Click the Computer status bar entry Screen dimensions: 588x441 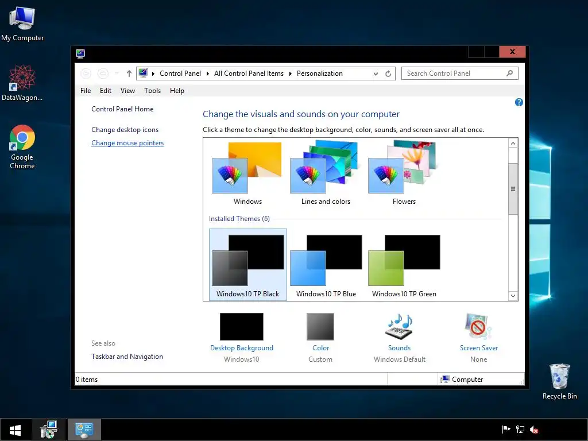(x=462, y=379)
